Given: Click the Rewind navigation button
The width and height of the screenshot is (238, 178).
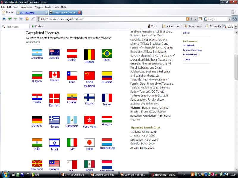Looking at the screenshot, I should 4,19.
